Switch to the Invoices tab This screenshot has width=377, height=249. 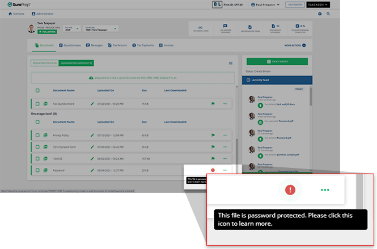pyautogui.click(x=166, y=45)
